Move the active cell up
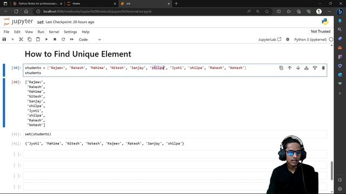 [290, 68]
